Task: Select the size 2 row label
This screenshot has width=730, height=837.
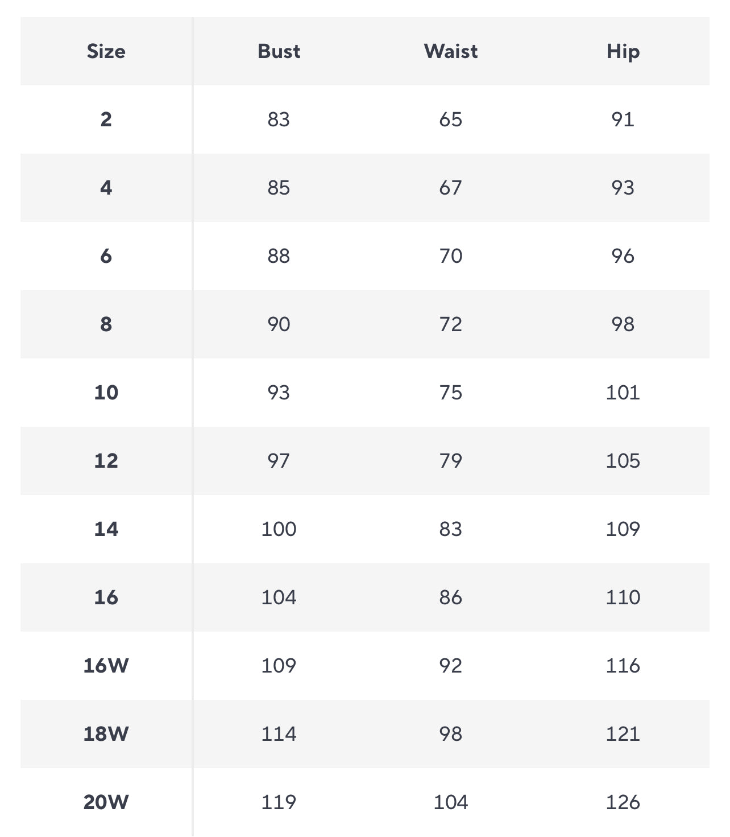Action: pyautogui.click(x=106, y=119)
